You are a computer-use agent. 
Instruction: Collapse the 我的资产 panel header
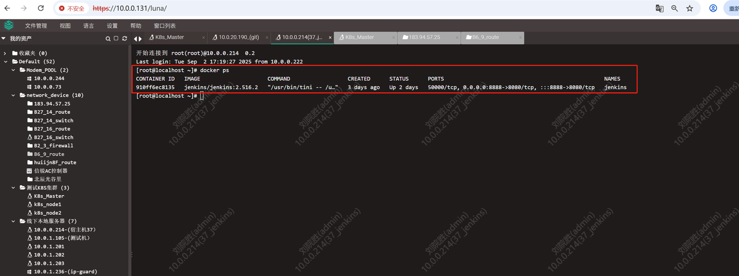(3, 39)
